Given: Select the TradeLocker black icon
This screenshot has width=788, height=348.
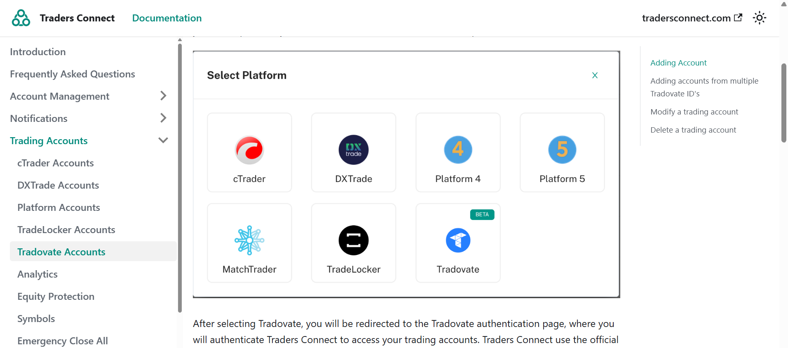Looking at the screenshot, I should pos(354,240).
